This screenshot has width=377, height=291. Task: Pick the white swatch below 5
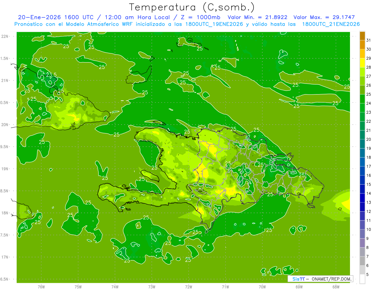362,279
